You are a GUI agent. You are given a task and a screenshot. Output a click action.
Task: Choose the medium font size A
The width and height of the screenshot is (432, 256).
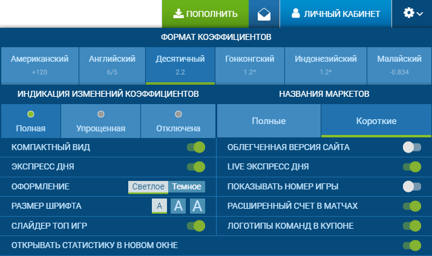tap(178, 206)
